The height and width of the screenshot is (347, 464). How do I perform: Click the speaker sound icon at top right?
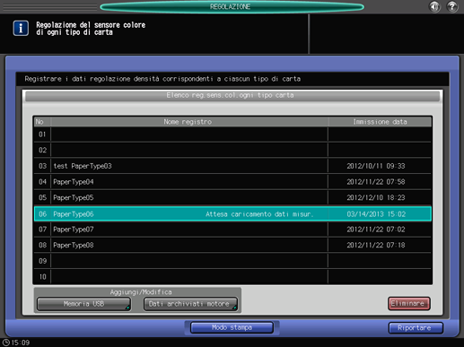[434, 6]
